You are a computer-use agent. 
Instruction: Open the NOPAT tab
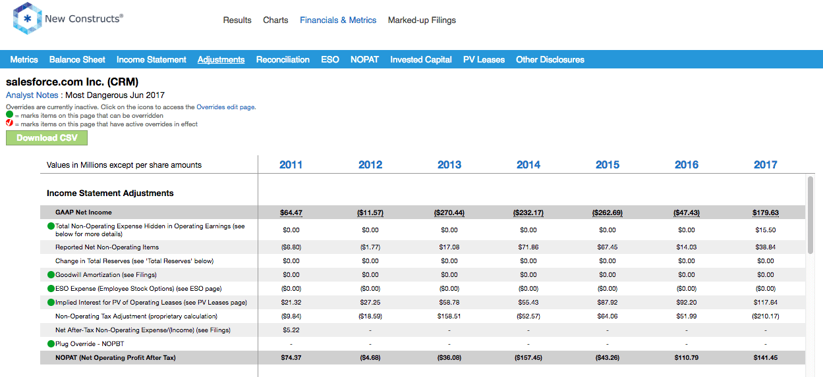(x=364, y=59)
